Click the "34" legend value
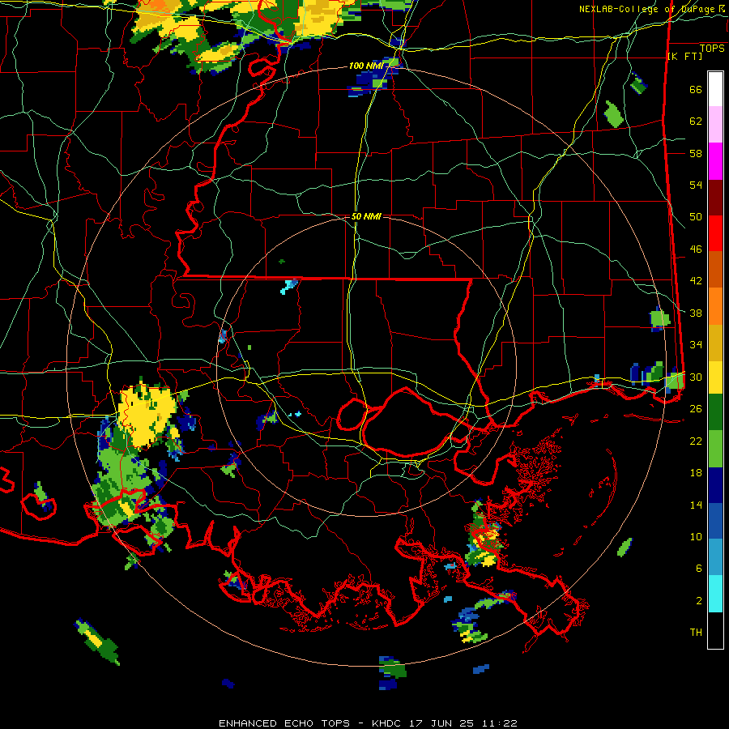Screen dimensions: 729x729 pos(696,344)
